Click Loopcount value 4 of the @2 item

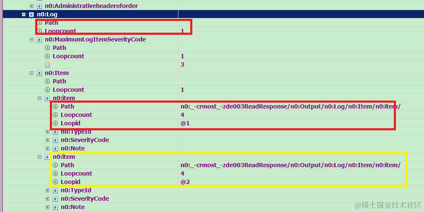click(x=183, y=173)
